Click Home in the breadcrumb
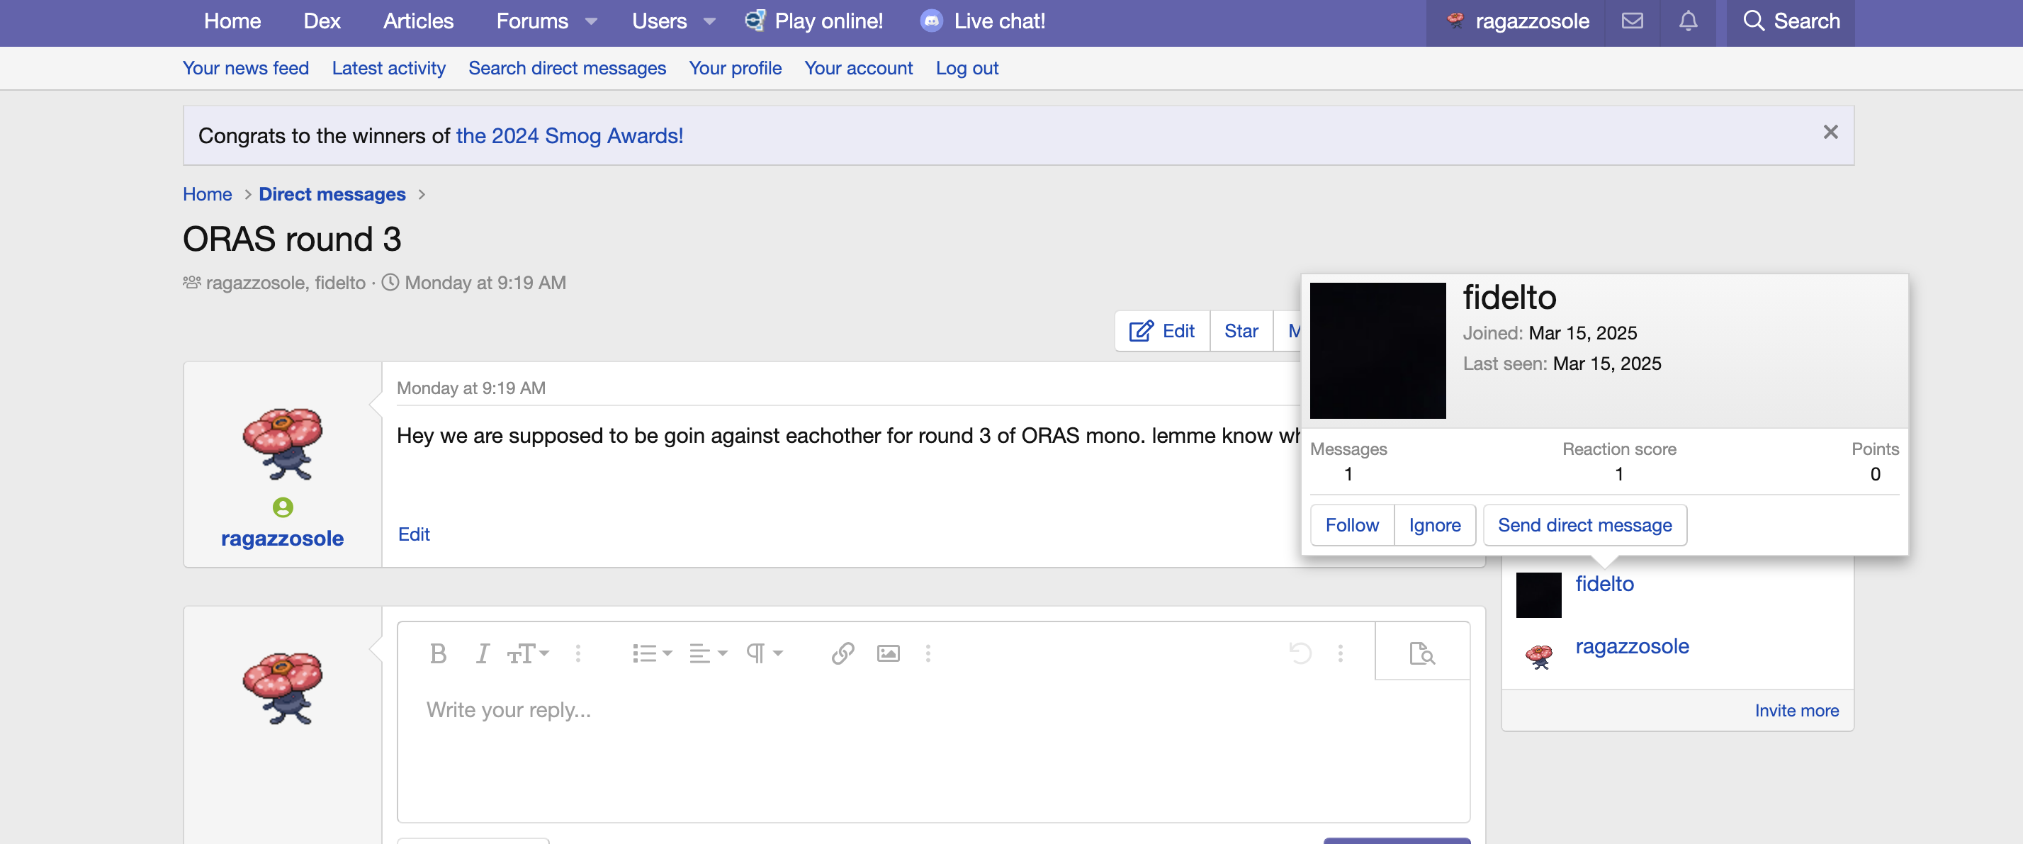The image size is (2023, 844). point(208,194)
